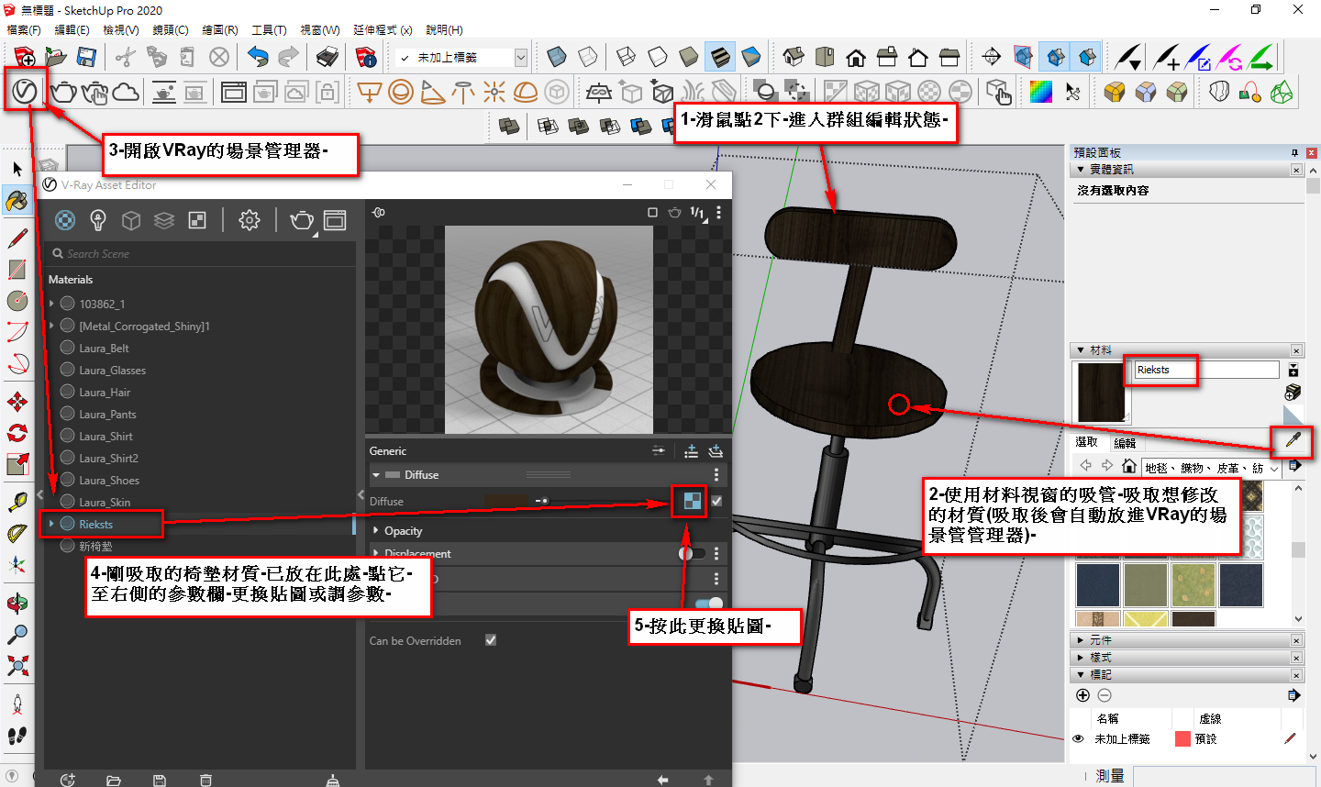Switch to the 選取 materials tab

click(x=1086, y=442)
